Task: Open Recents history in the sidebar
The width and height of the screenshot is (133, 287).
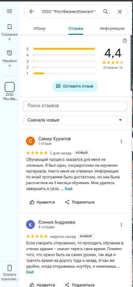Action: [9, 58]
